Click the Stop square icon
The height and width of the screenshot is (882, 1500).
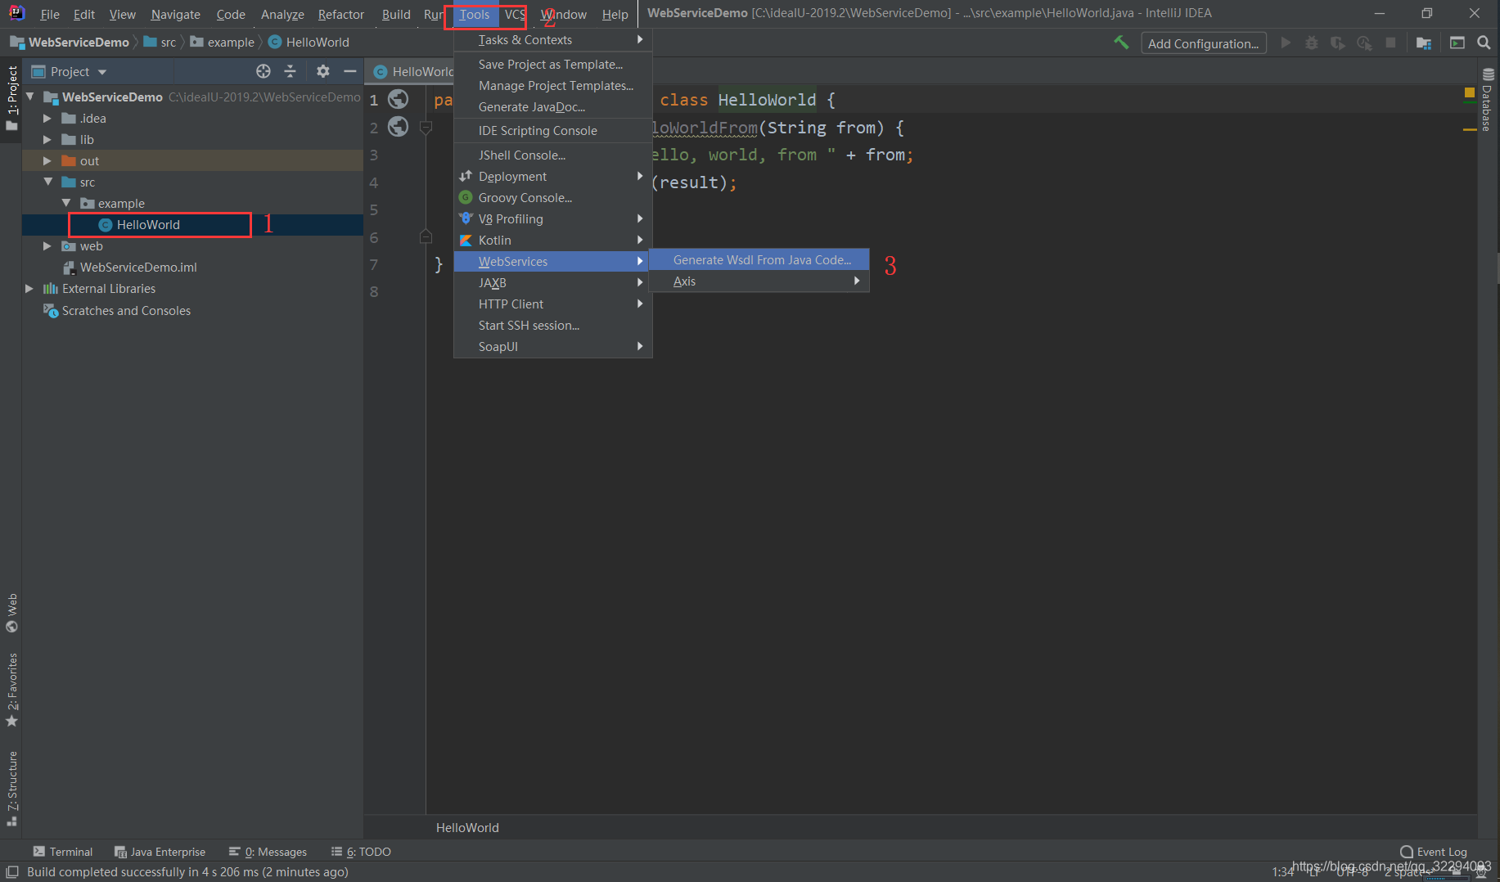tap(1390, 43)
